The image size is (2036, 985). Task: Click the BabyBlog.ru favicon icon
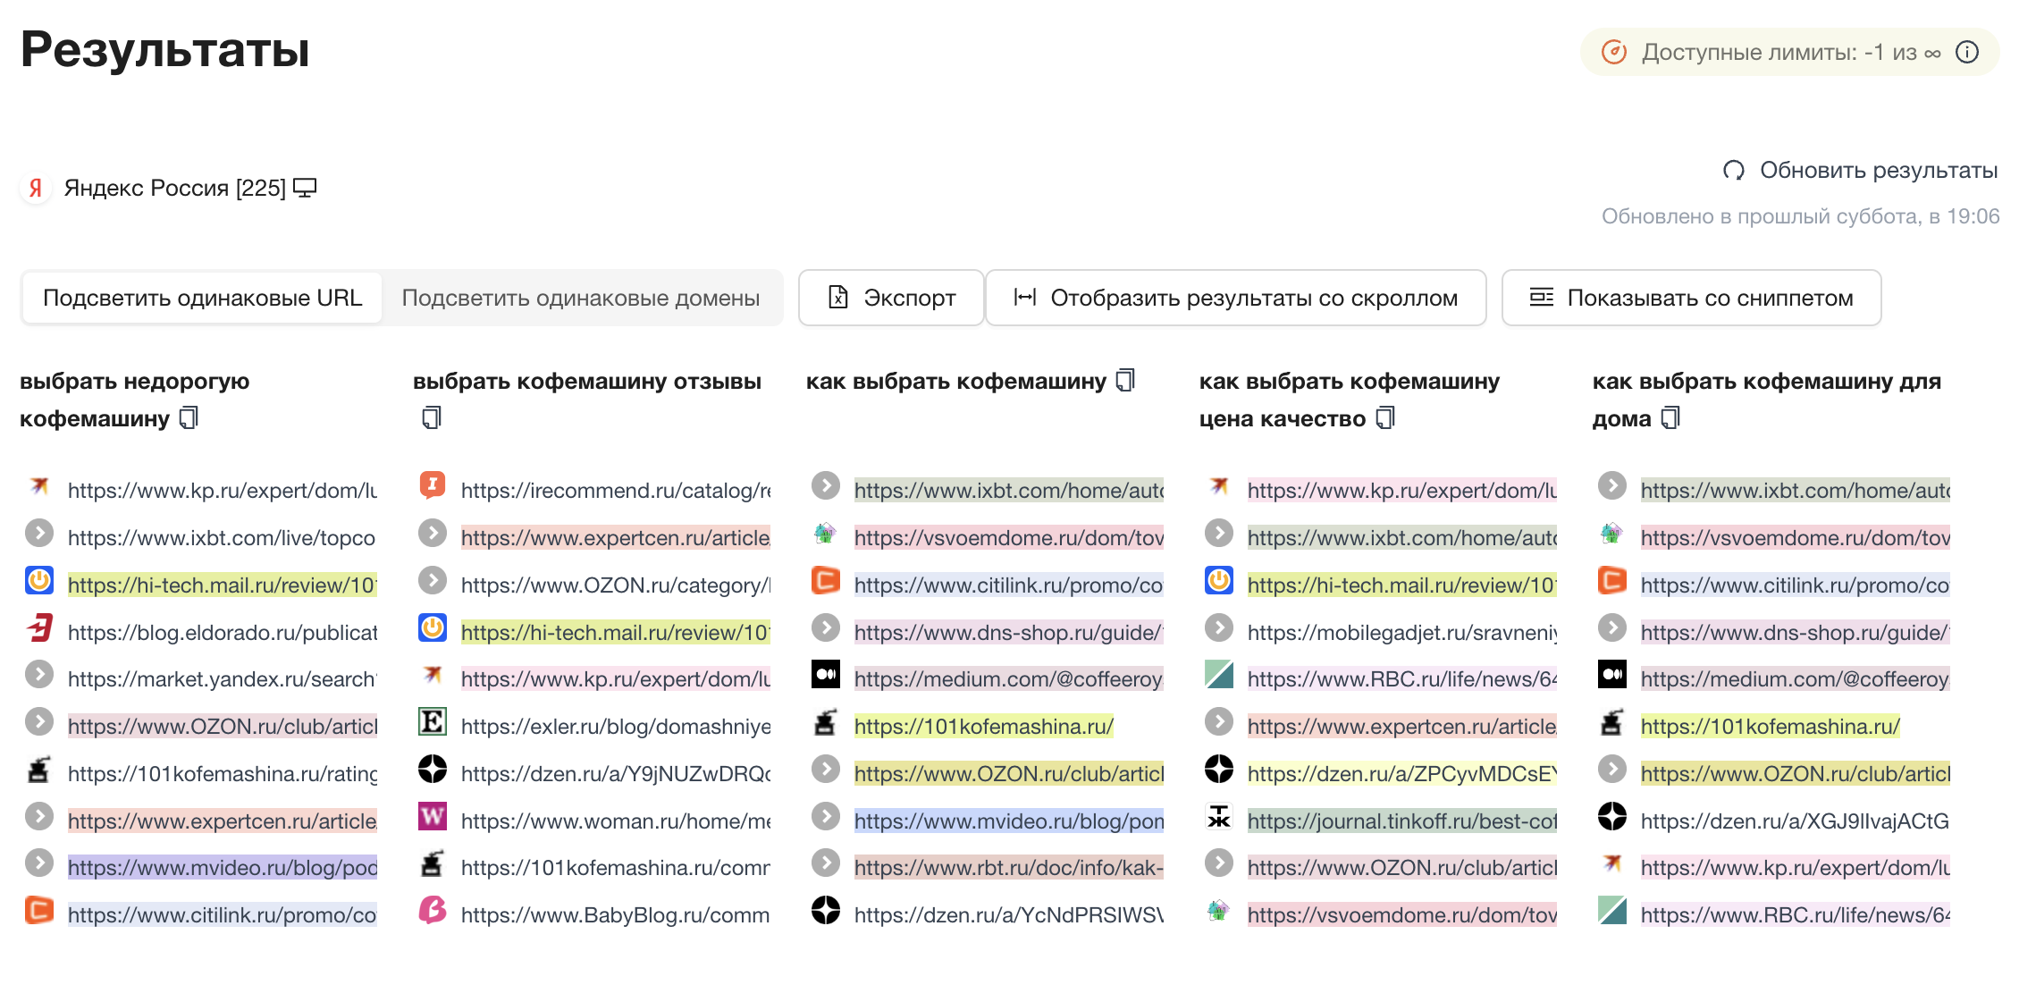pyautogui.click(x=433, y=910)
